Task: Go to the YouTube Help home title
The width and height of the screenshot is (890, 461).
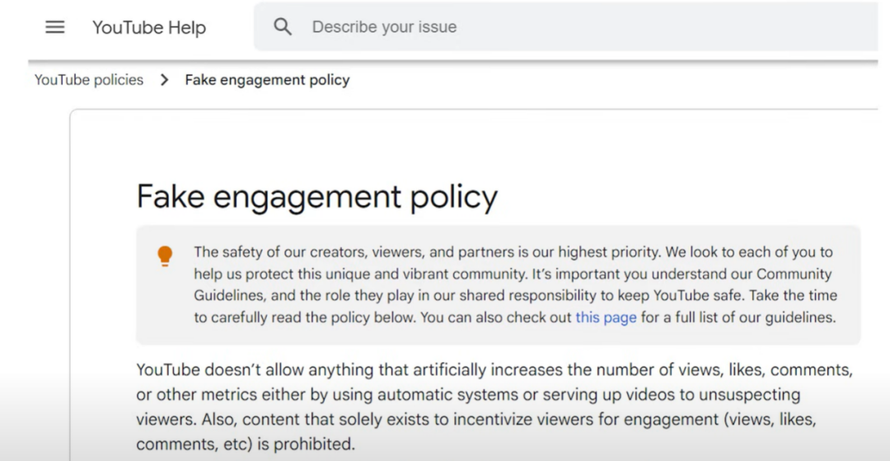Action: pyautogui.click(x=149, y=27)
